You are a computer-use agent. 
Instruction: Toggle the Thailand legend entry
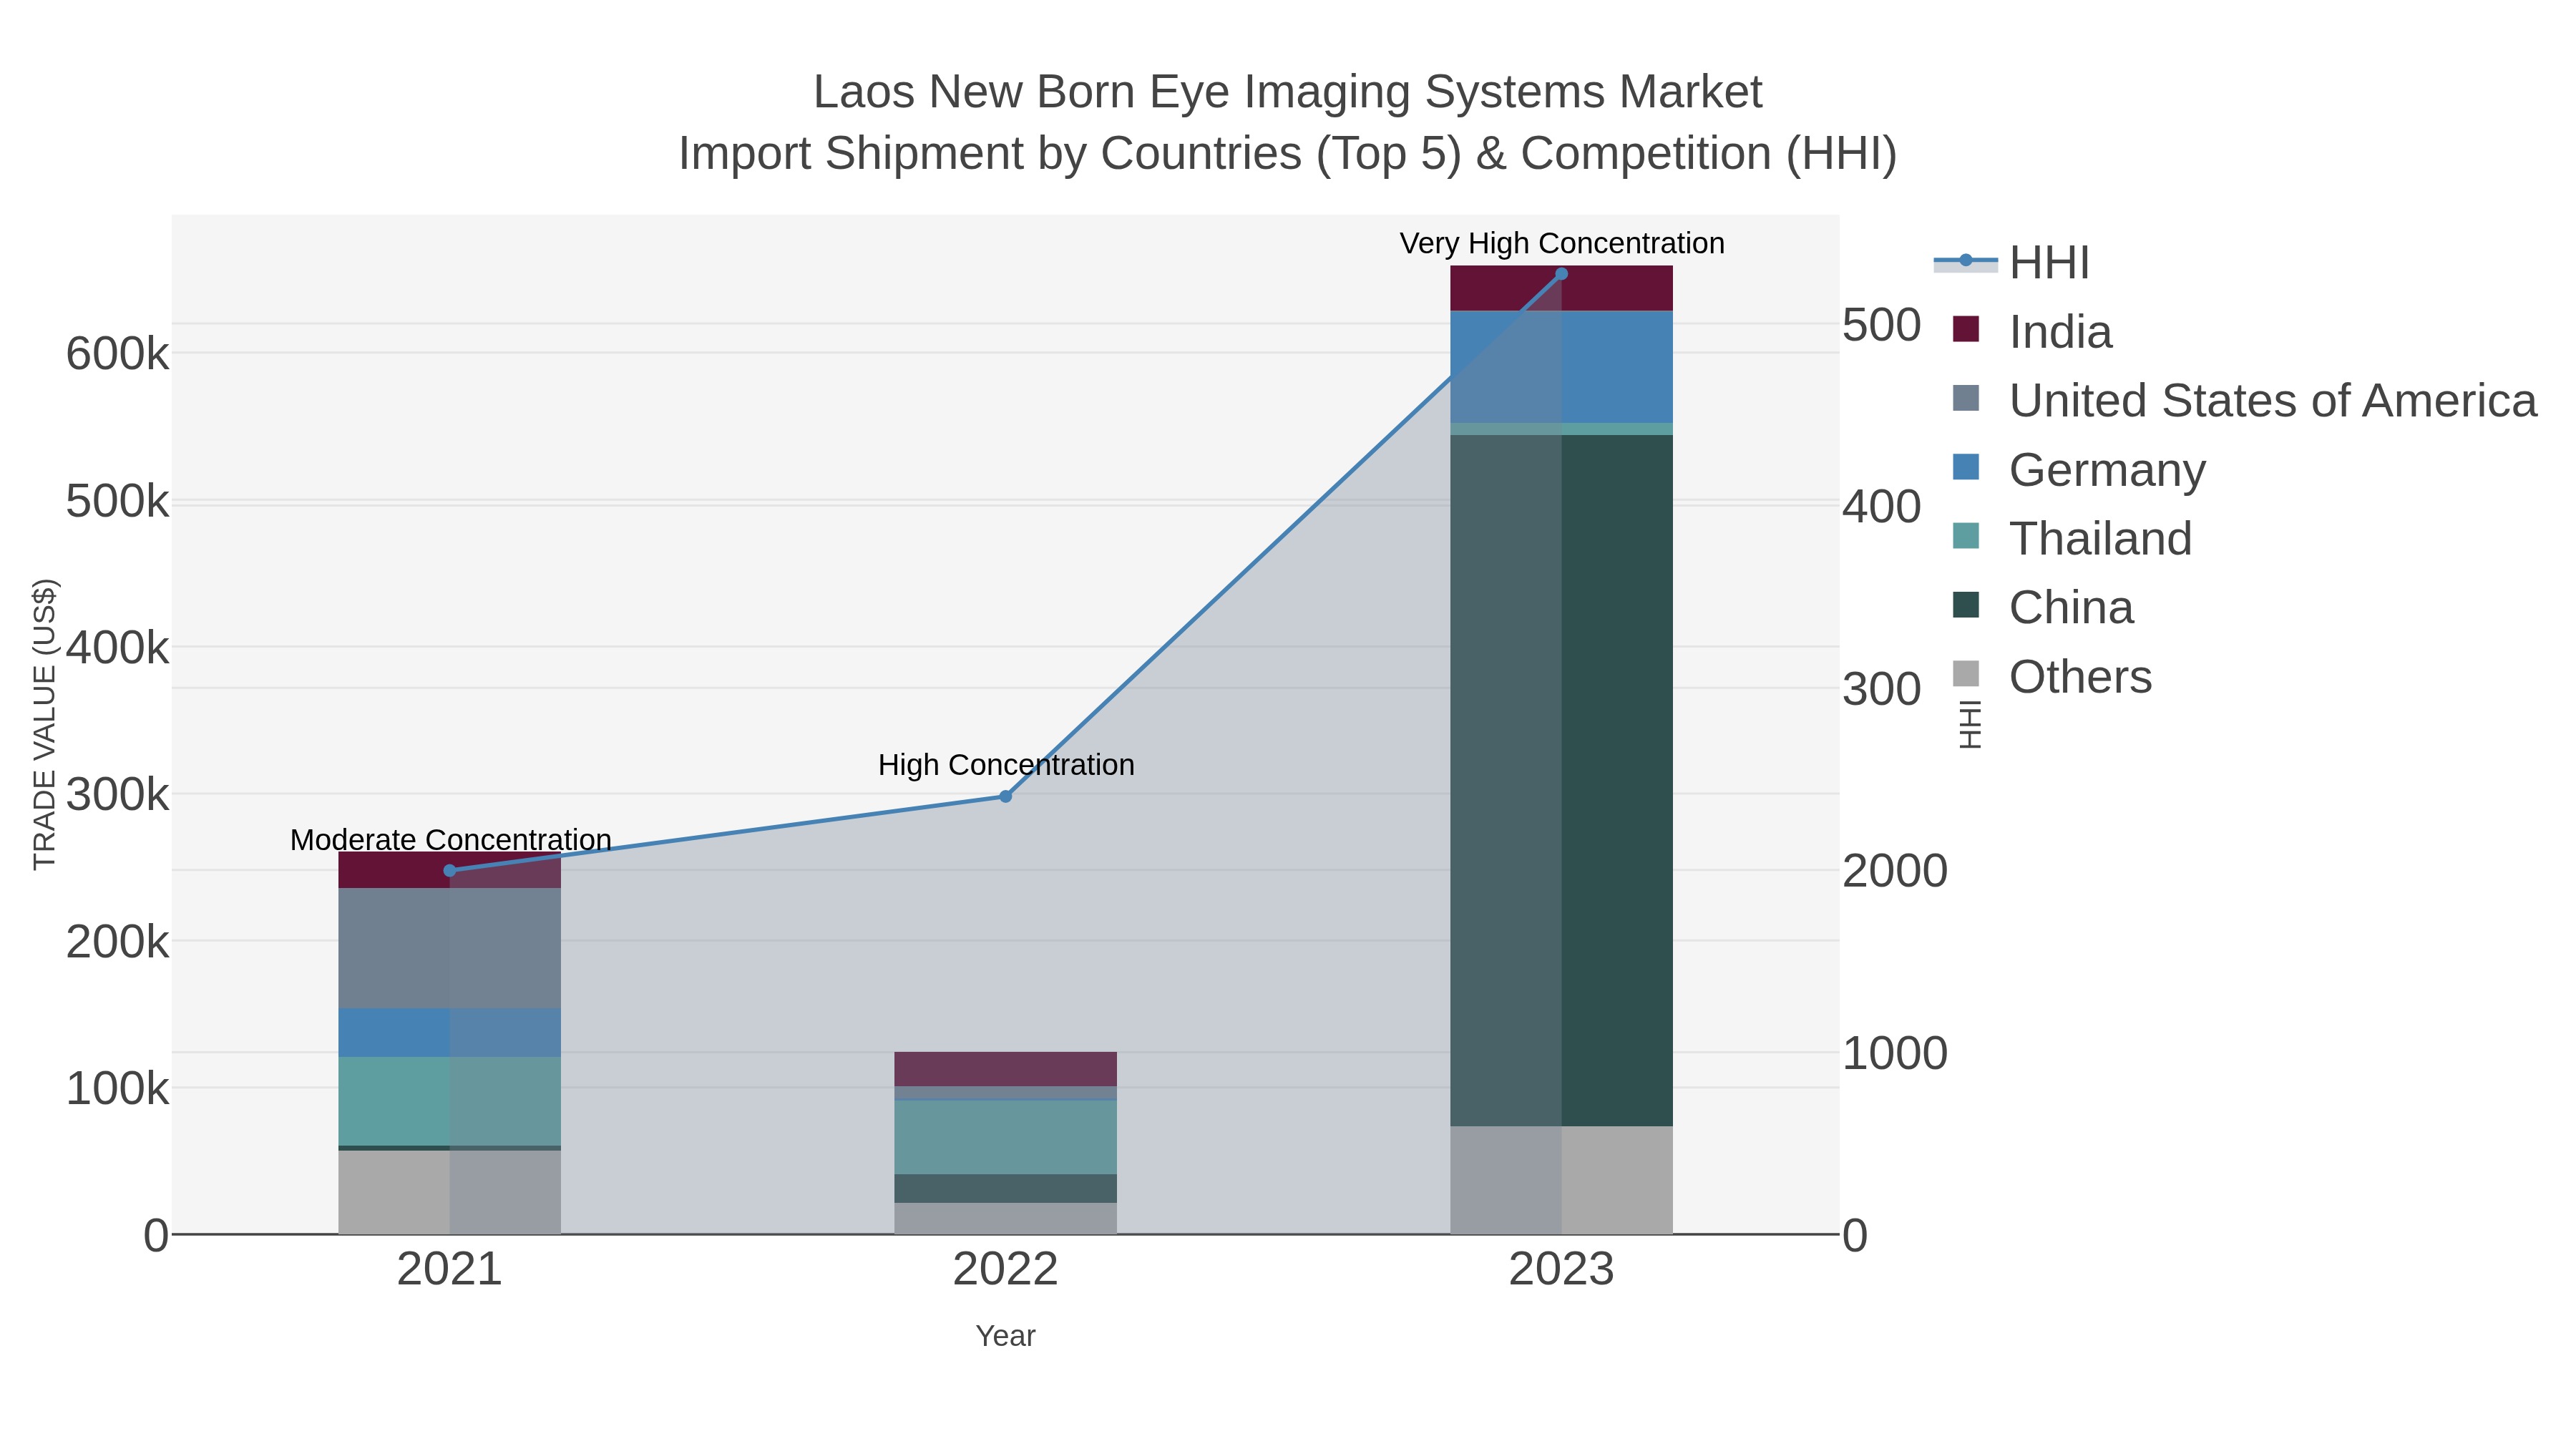click(2071, 539)
